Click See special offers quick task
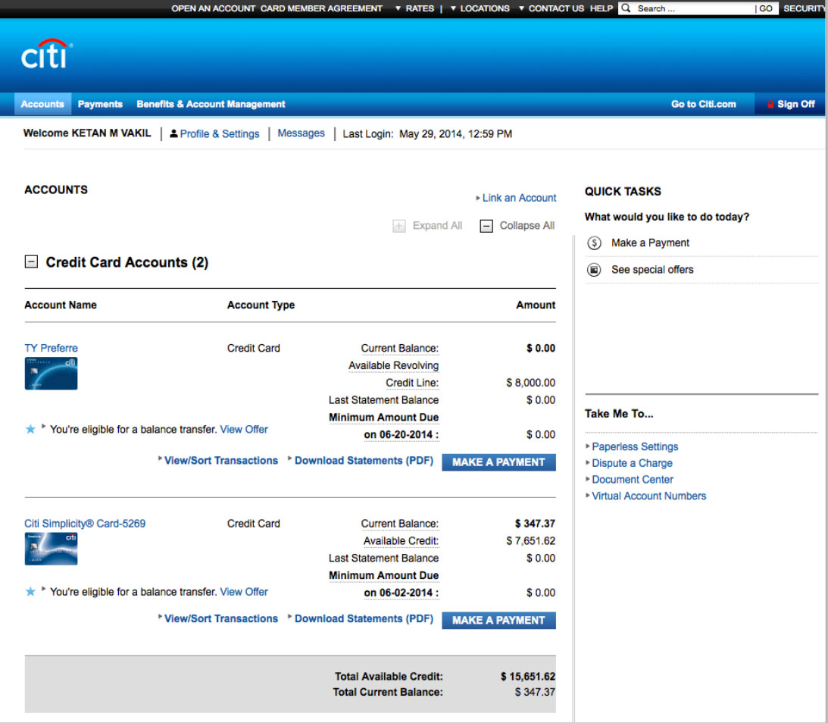 click(x=652, y=270)
